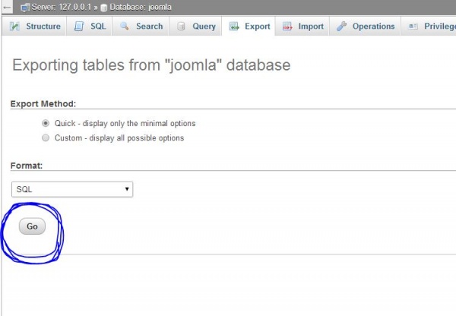Go to the Import tab

tap(310, 27)
